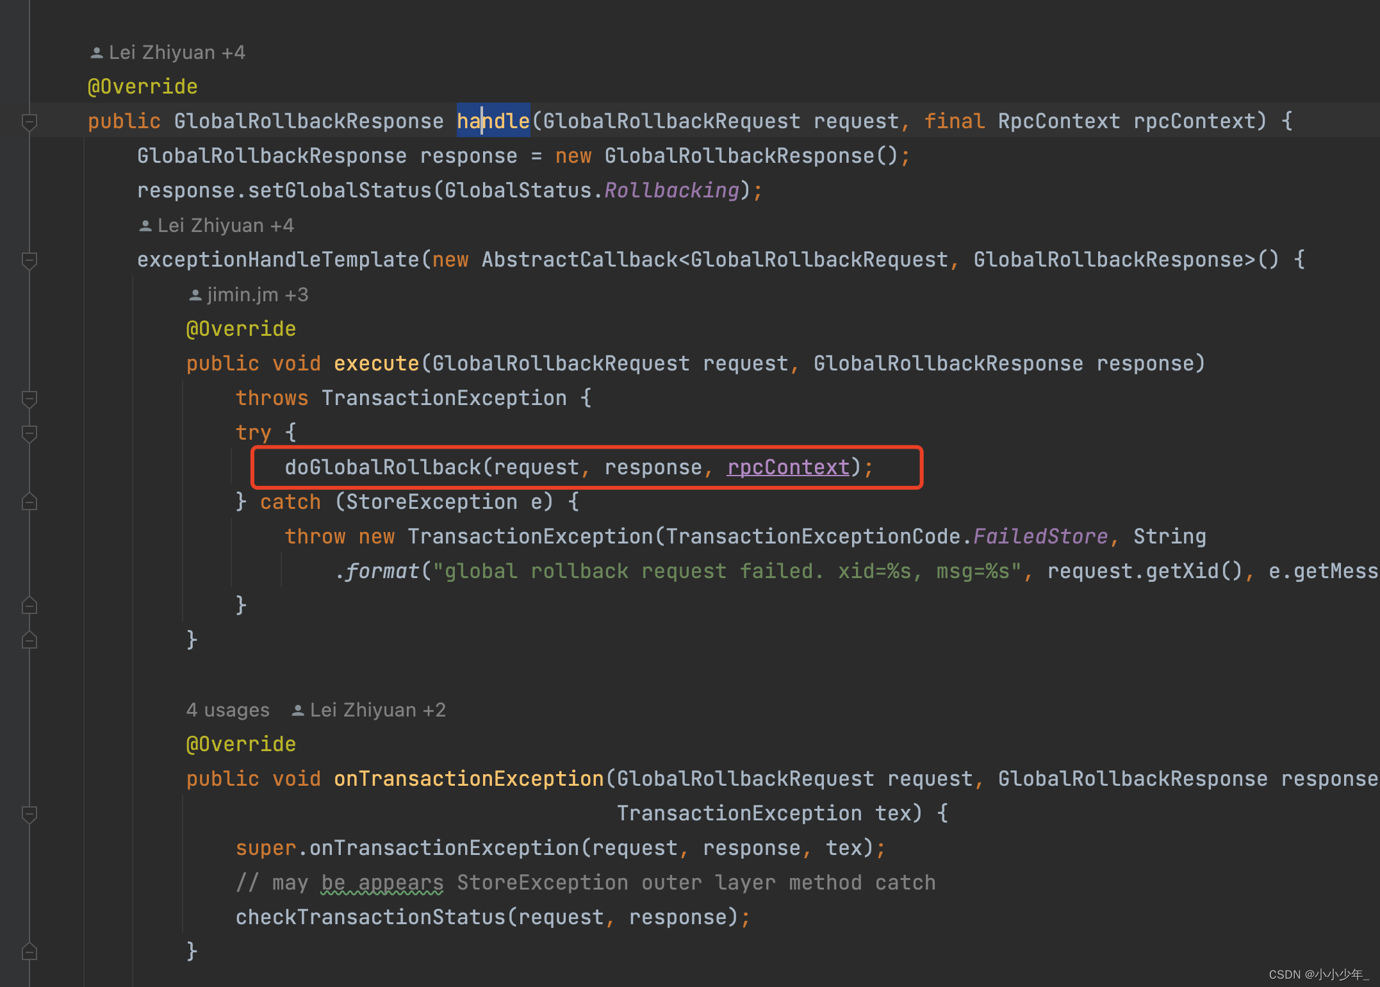This screenshot has height=987, width=1380.
Task: Click the setGlobalStatus method call
Action: (x=340, y=190)
